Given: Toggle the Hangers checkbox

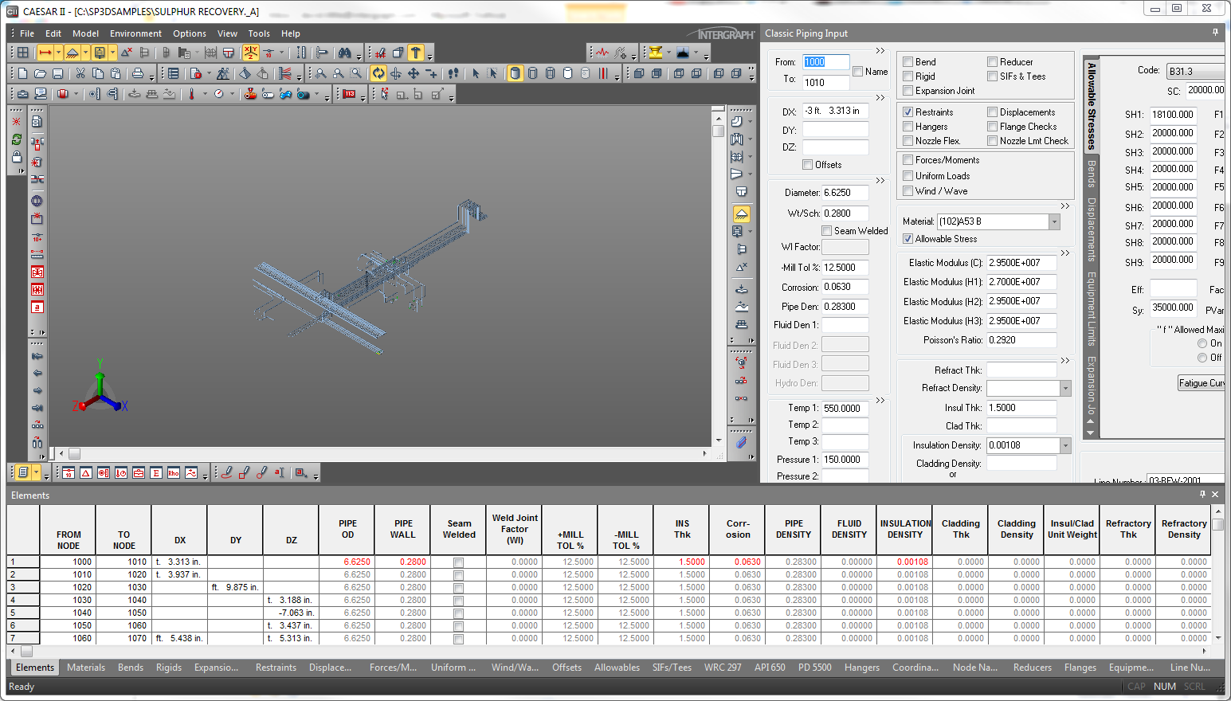Looking at the screenshot, I should pos(908,127).
